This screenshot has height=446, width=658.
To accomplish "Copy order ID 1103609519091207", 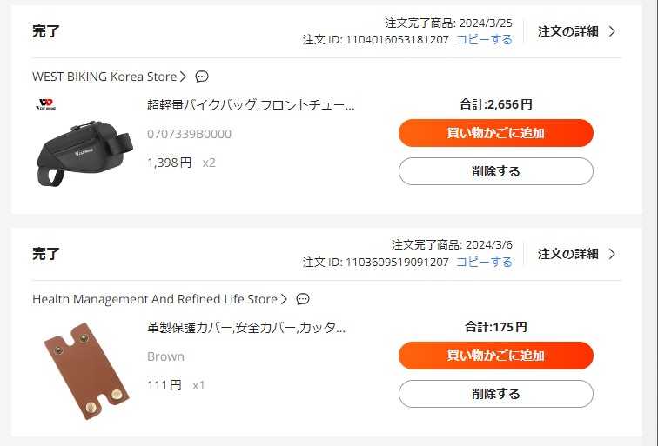I will [484, 262].
